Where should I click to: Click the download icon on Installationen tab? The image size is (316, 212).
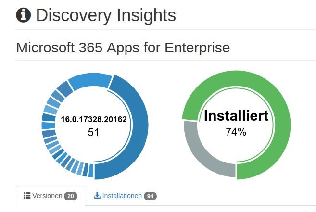97,196
